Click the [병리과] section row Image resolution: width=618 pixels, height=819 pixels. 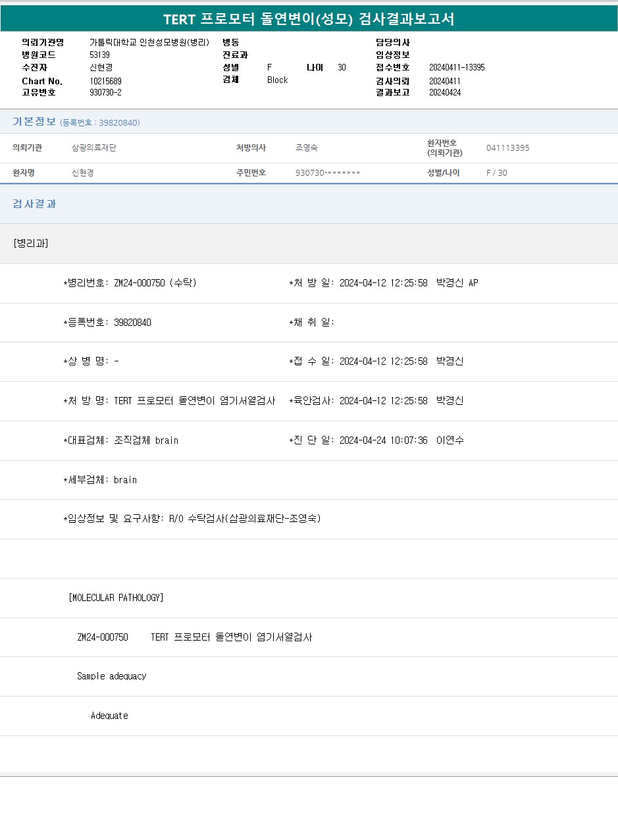point(31,244)
